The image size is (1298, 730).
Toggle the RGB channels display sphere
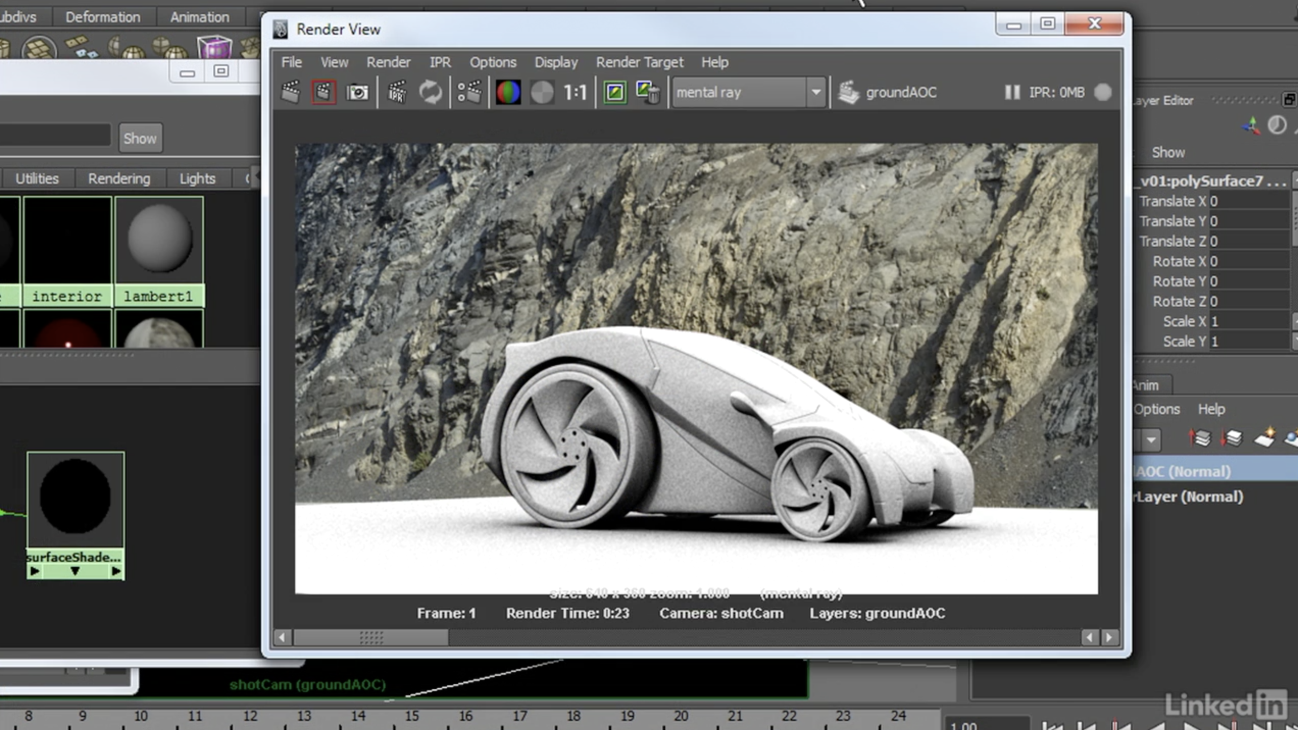click(x=508, y=92)
